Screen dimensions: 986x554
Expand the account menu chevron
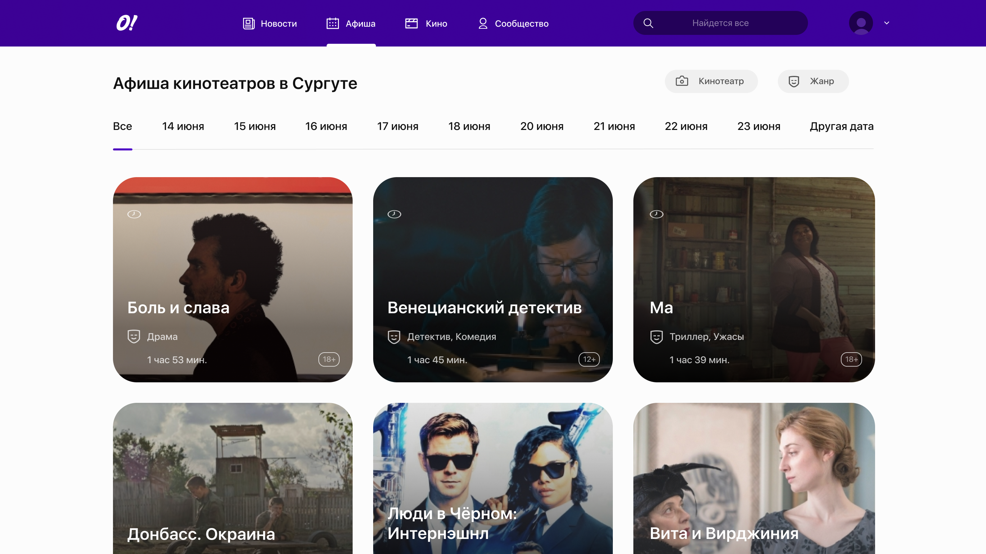coord(886,23)
